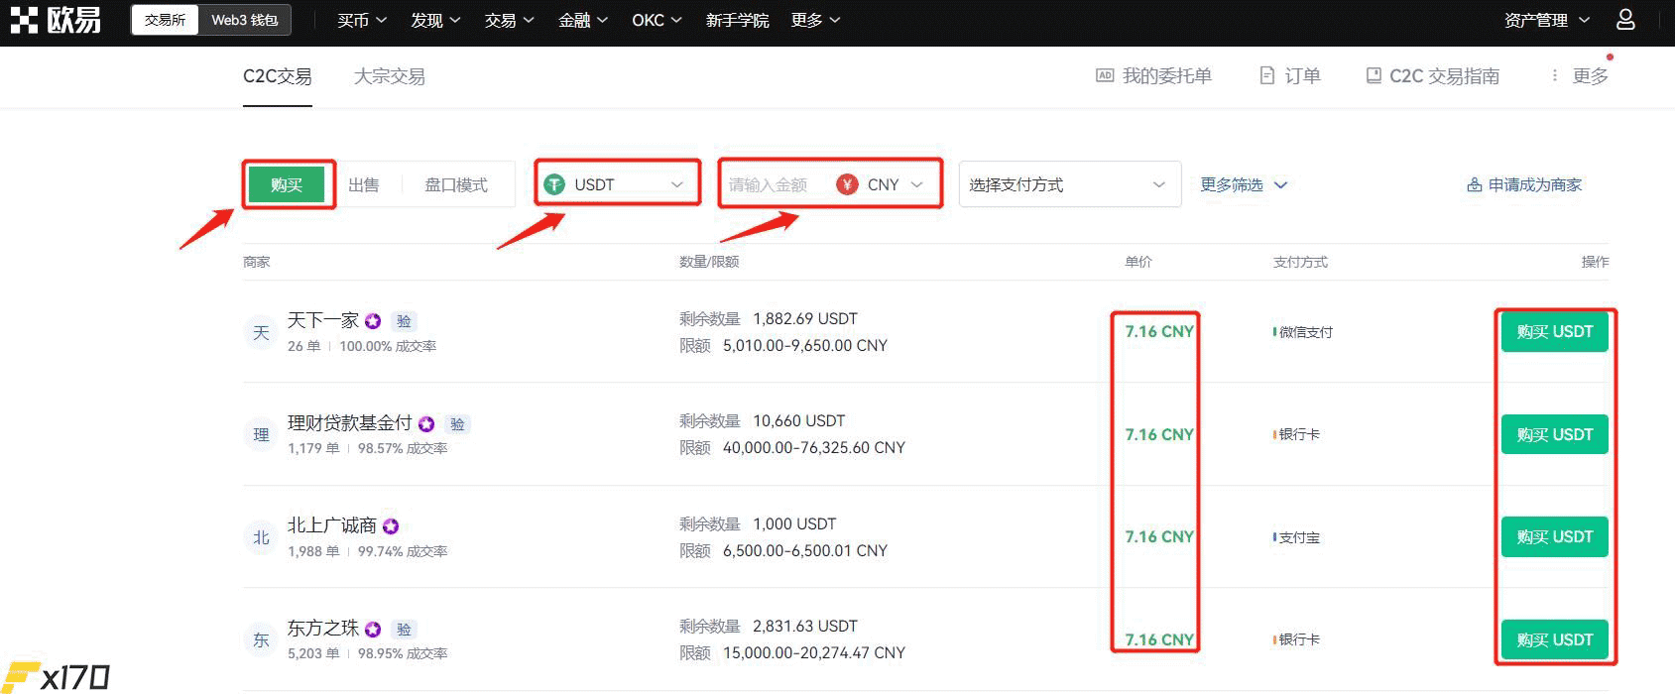Open the 大宗交易 tab
The height and width of the screenshot is (694, 1675).
pos(390,76)
